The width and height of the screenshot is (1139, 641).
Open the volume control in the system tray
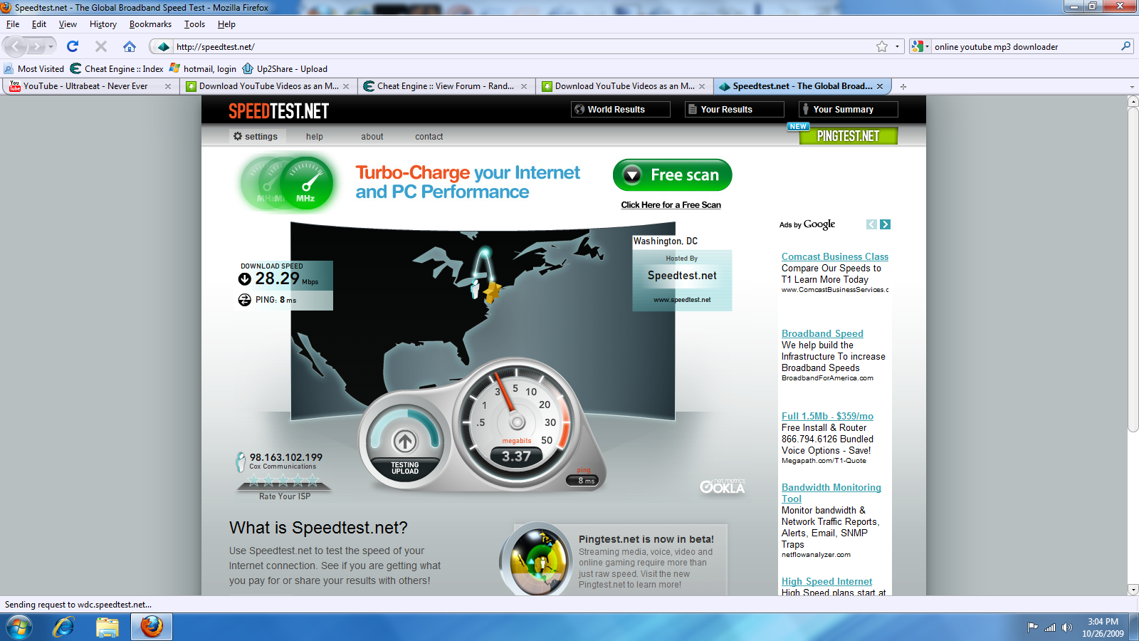coord(1066,627)
